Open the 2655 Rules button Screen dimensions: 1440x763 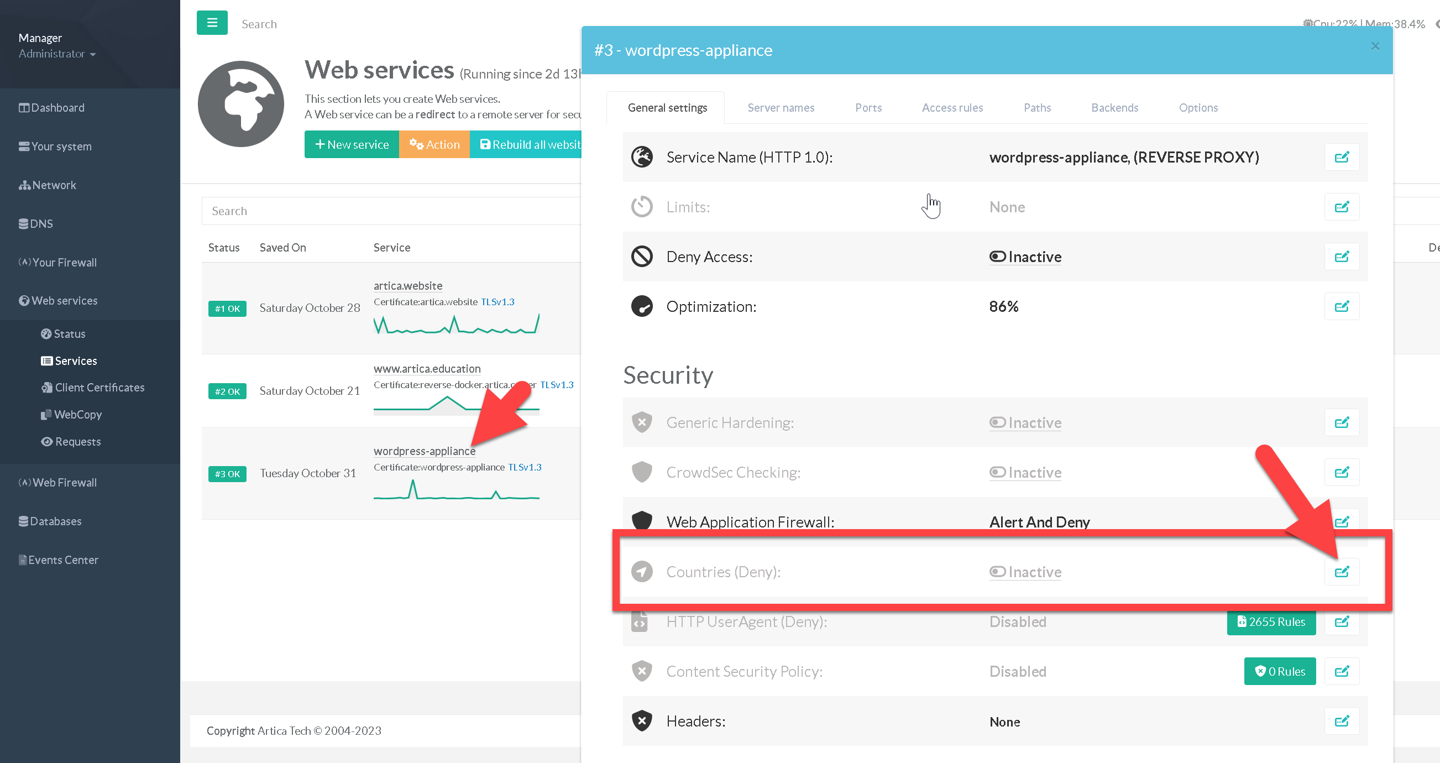1271,621
